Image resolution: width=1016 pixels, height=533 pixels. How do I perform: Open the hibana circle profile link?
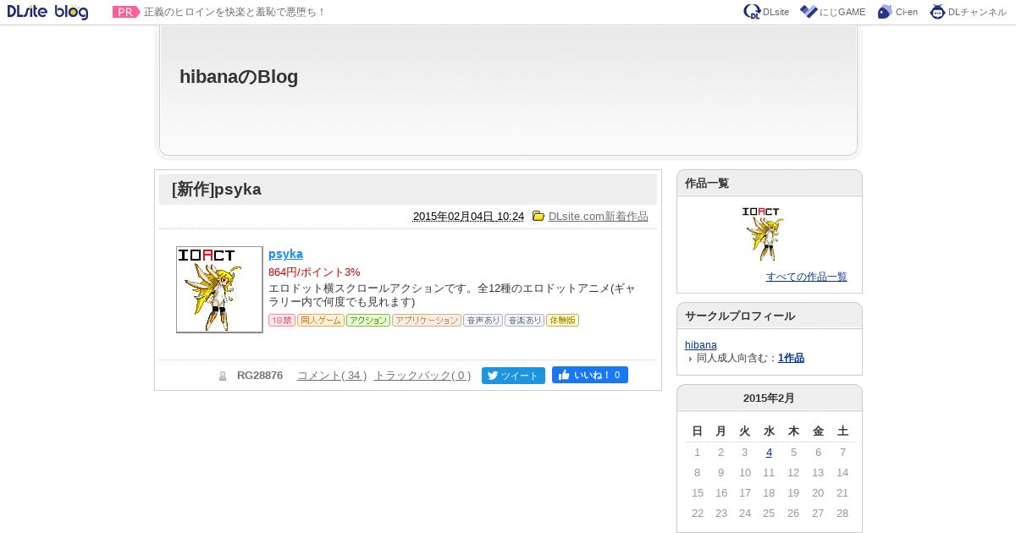point(701,345)
